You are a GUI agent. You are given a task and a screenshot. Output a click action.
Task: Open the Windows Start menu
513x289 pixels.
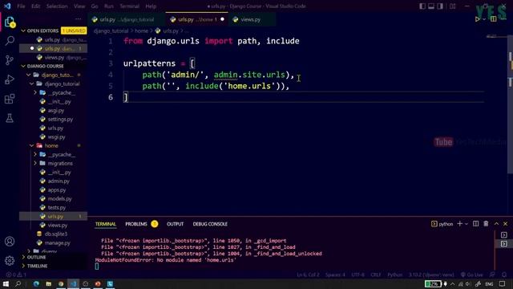tap(6, 283)
